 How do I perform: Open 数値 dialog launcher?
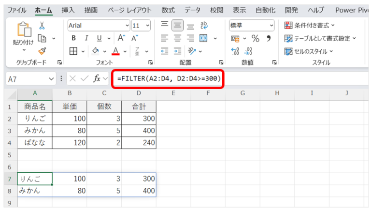274,62
